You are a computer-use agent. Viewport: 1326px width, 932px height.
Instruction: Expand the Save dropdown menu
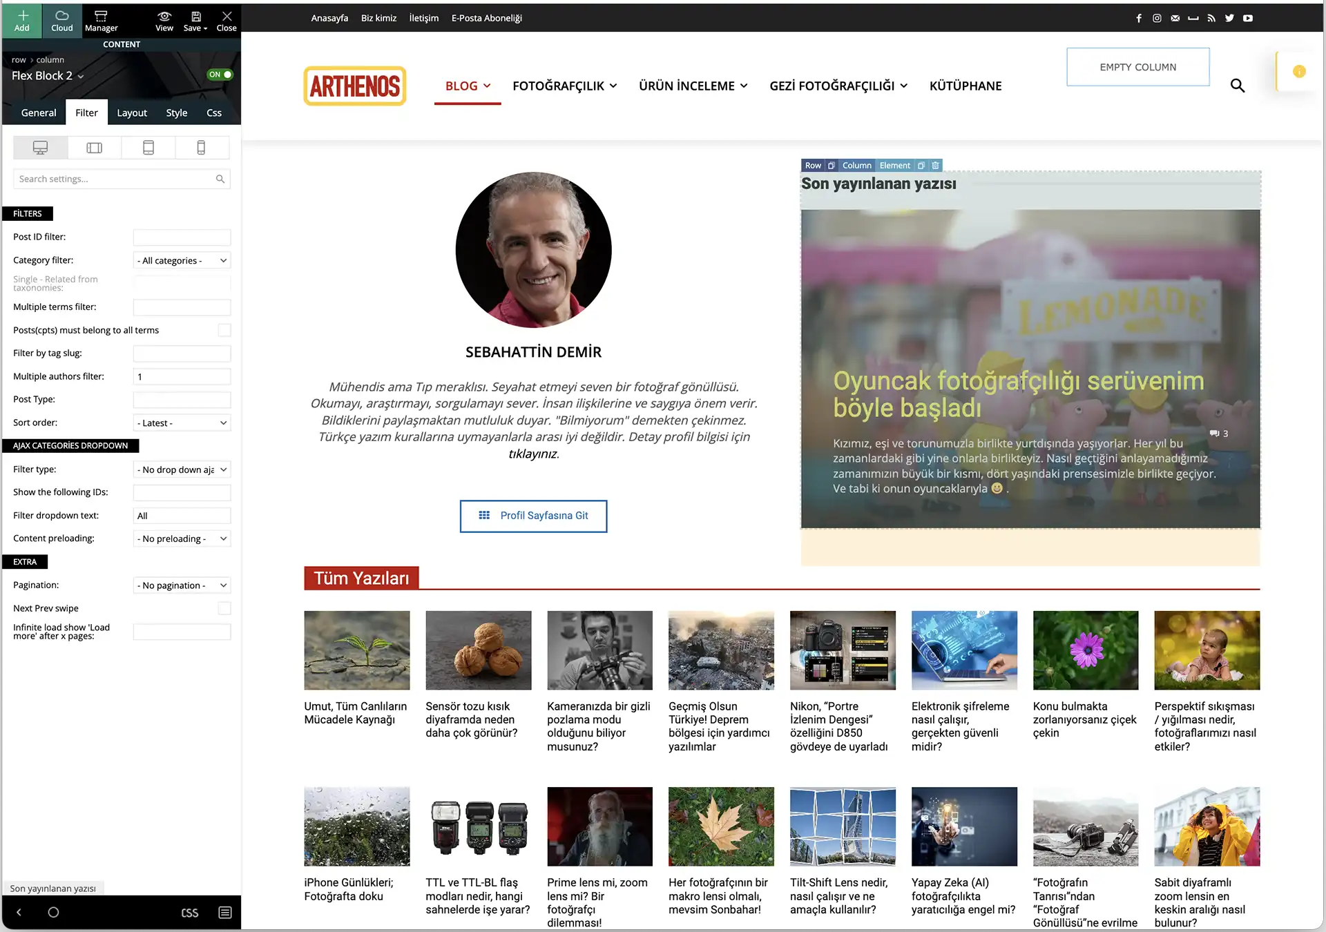(x=195, y=20)
